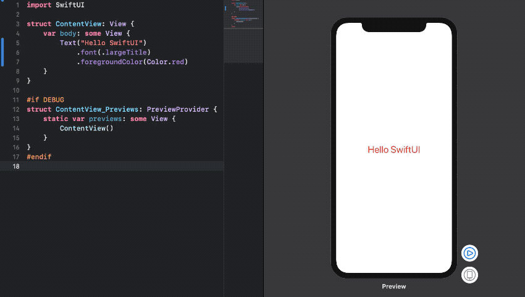This screenshot has width=525, height=297.
Task: Click 'static var previews: some View {' line
Action: pyautogui.click(x=109, y=119)
